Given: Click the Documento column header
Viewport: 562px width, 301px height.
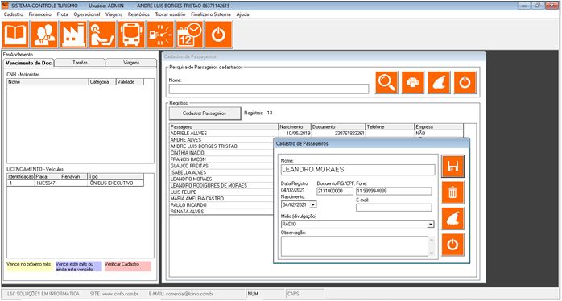Looking at the screenshot, I should (x=337, y=127).
